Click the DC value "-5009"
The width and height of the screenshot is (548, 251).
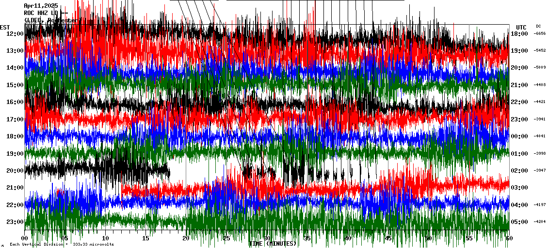tap(540, 68)
